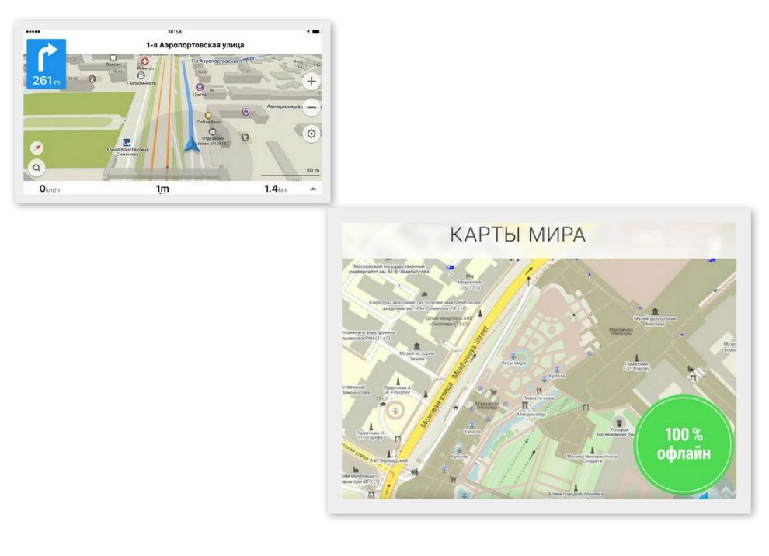Center map on my location
The height and width of the screenshot is (556, 769).
pyautogui.click(x=311, y=134)
